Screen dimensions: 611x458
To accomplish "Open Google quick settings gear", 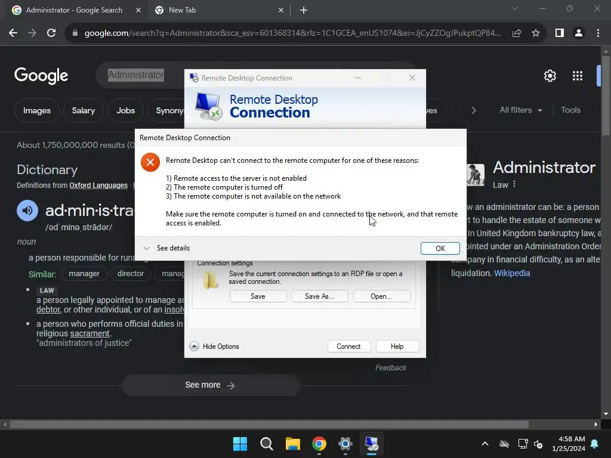I will (550, 76).
